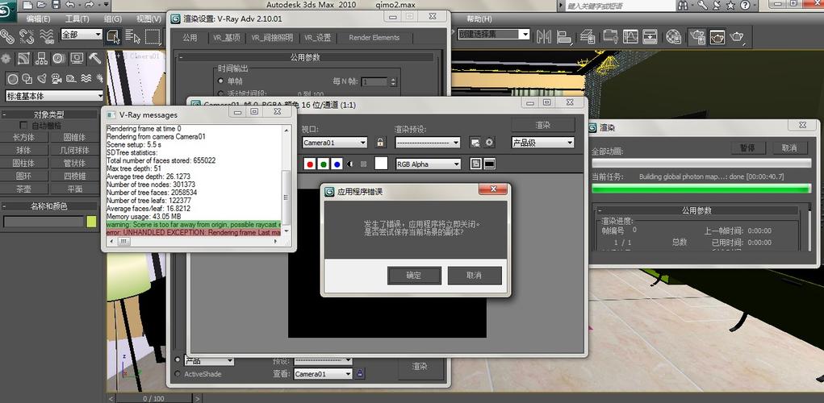Toggle the viewport lock padlock icon
Screen dimensions: 824x403
(380, 143)
